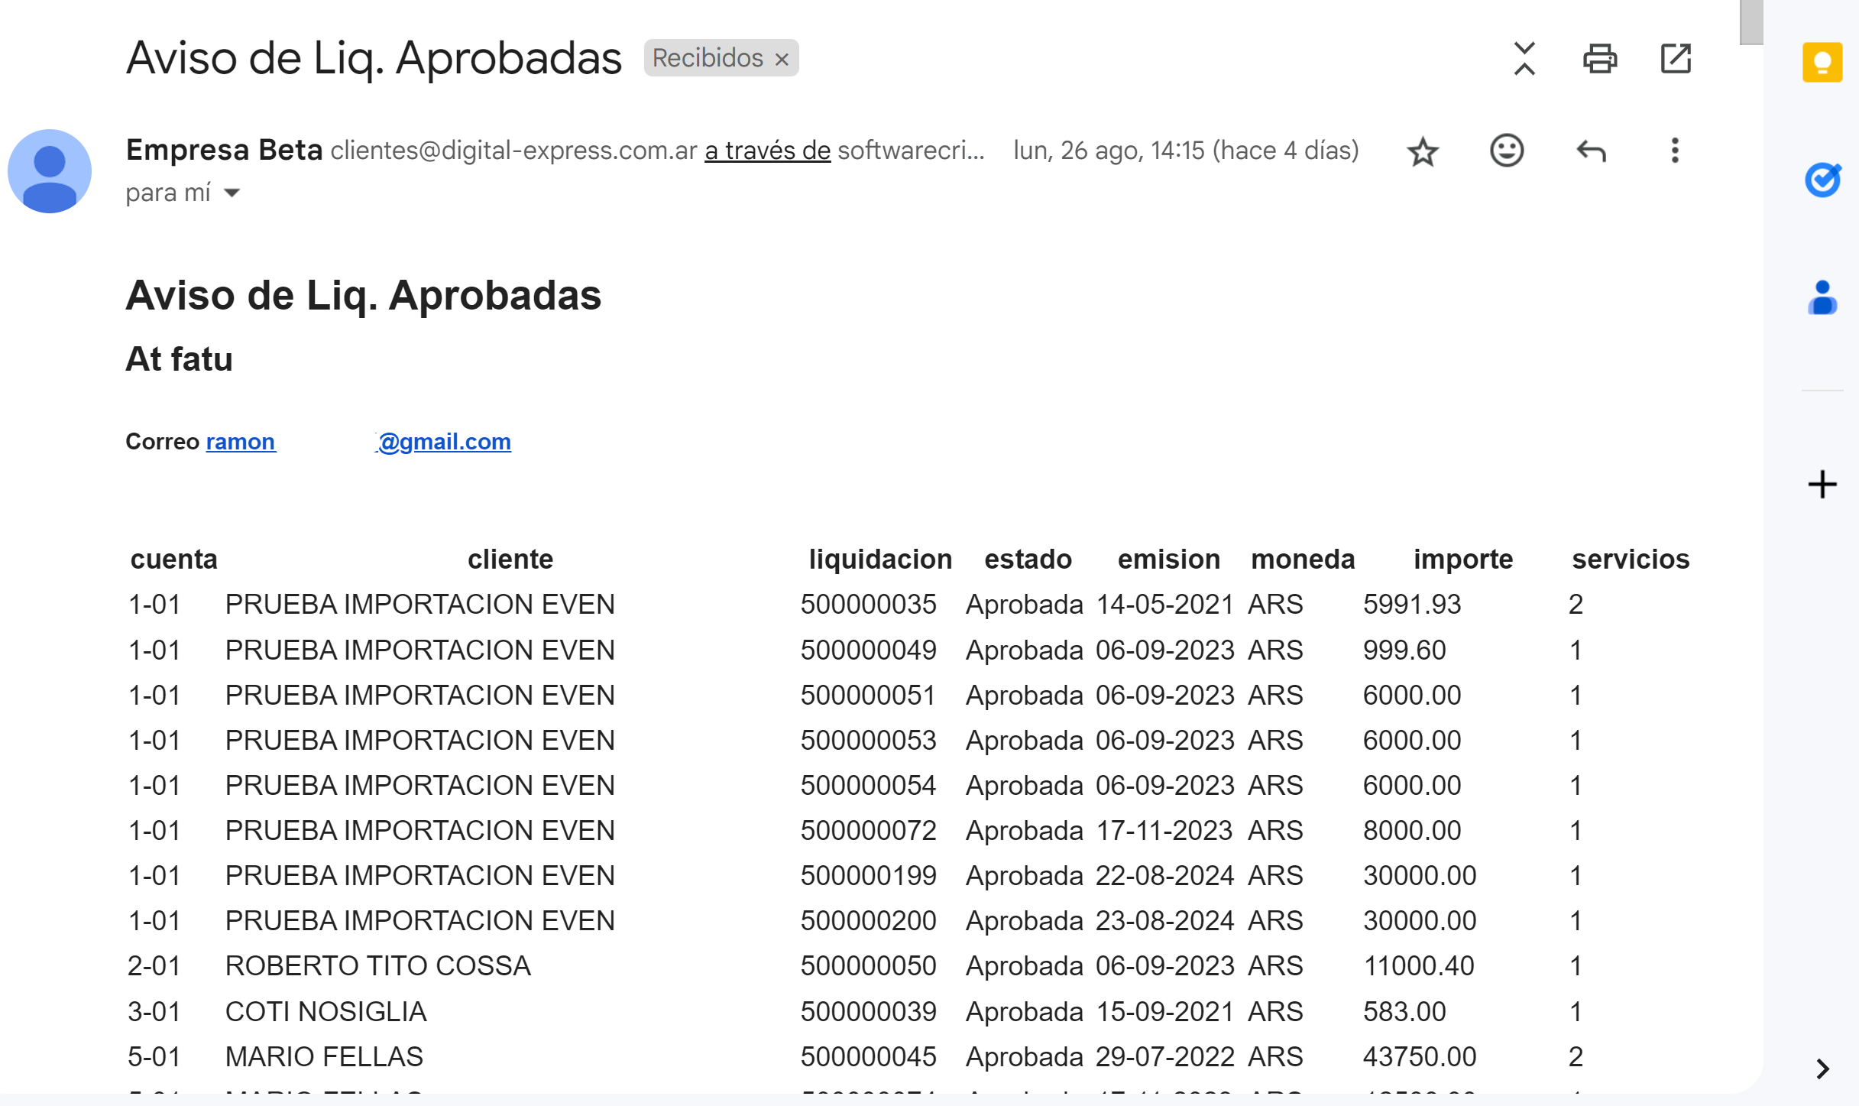Open the three-dot More options menu
Screen dimensions: 1859x1106
1674,151
